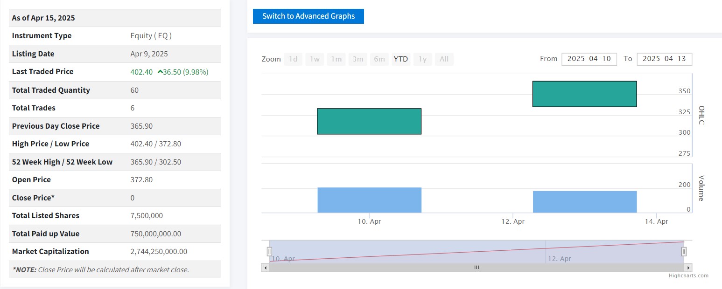Click the From date field
The width and height of the screenshot is (722, 289).
pos(589,59)
